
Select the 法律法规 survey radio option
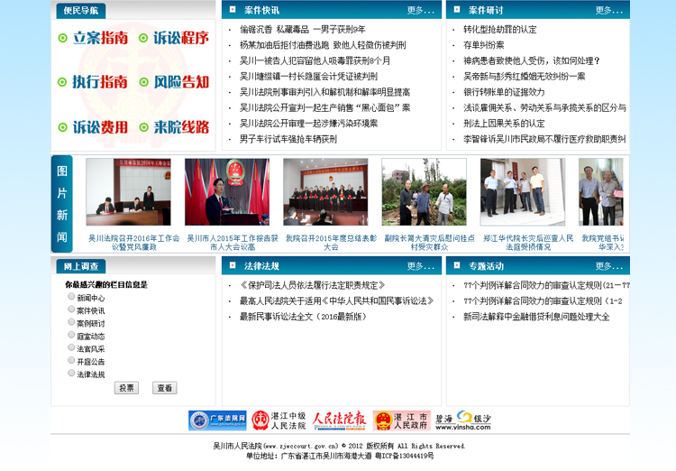pyautogui.click(x=72, y=372)
